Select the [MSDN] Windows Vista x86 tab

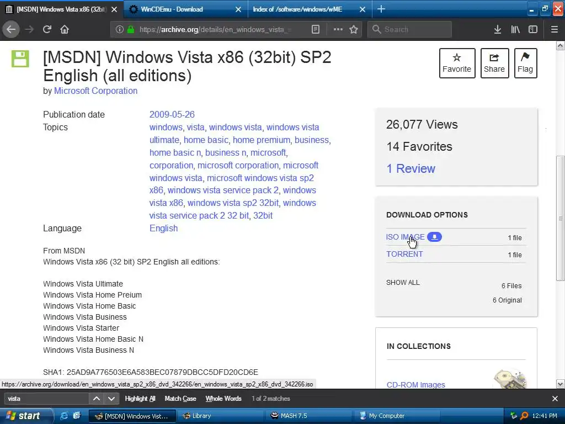pos(61,9)
